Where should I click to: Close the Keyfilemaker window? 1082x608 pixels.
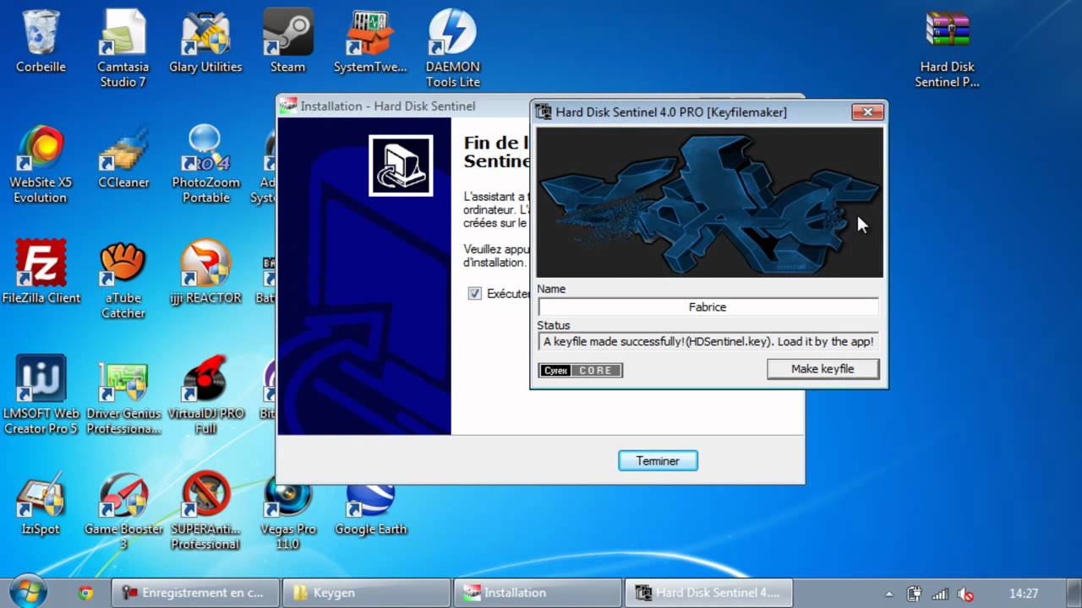pyautogui.click(x=867, y=111)
